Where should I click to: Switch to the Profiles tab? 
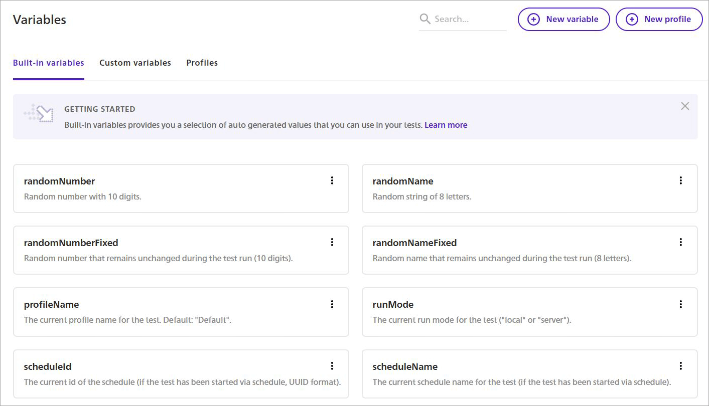point(202,63)
